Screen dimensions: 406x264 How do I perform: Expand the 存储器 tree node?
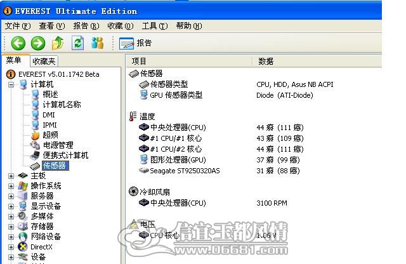pos(11,227)
